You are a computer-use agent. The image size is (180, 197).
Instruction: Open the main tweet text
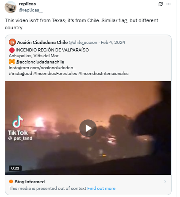pyautogui.click(x=81, y=24)
